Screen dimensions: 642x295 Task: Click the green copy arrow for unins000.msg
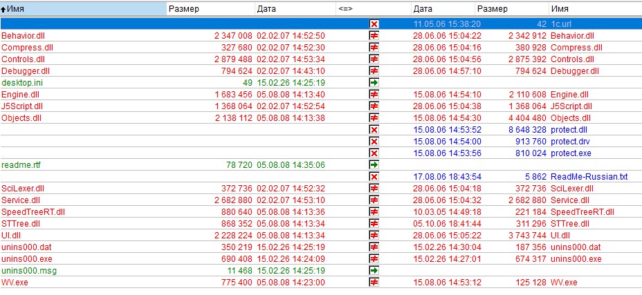374,271
